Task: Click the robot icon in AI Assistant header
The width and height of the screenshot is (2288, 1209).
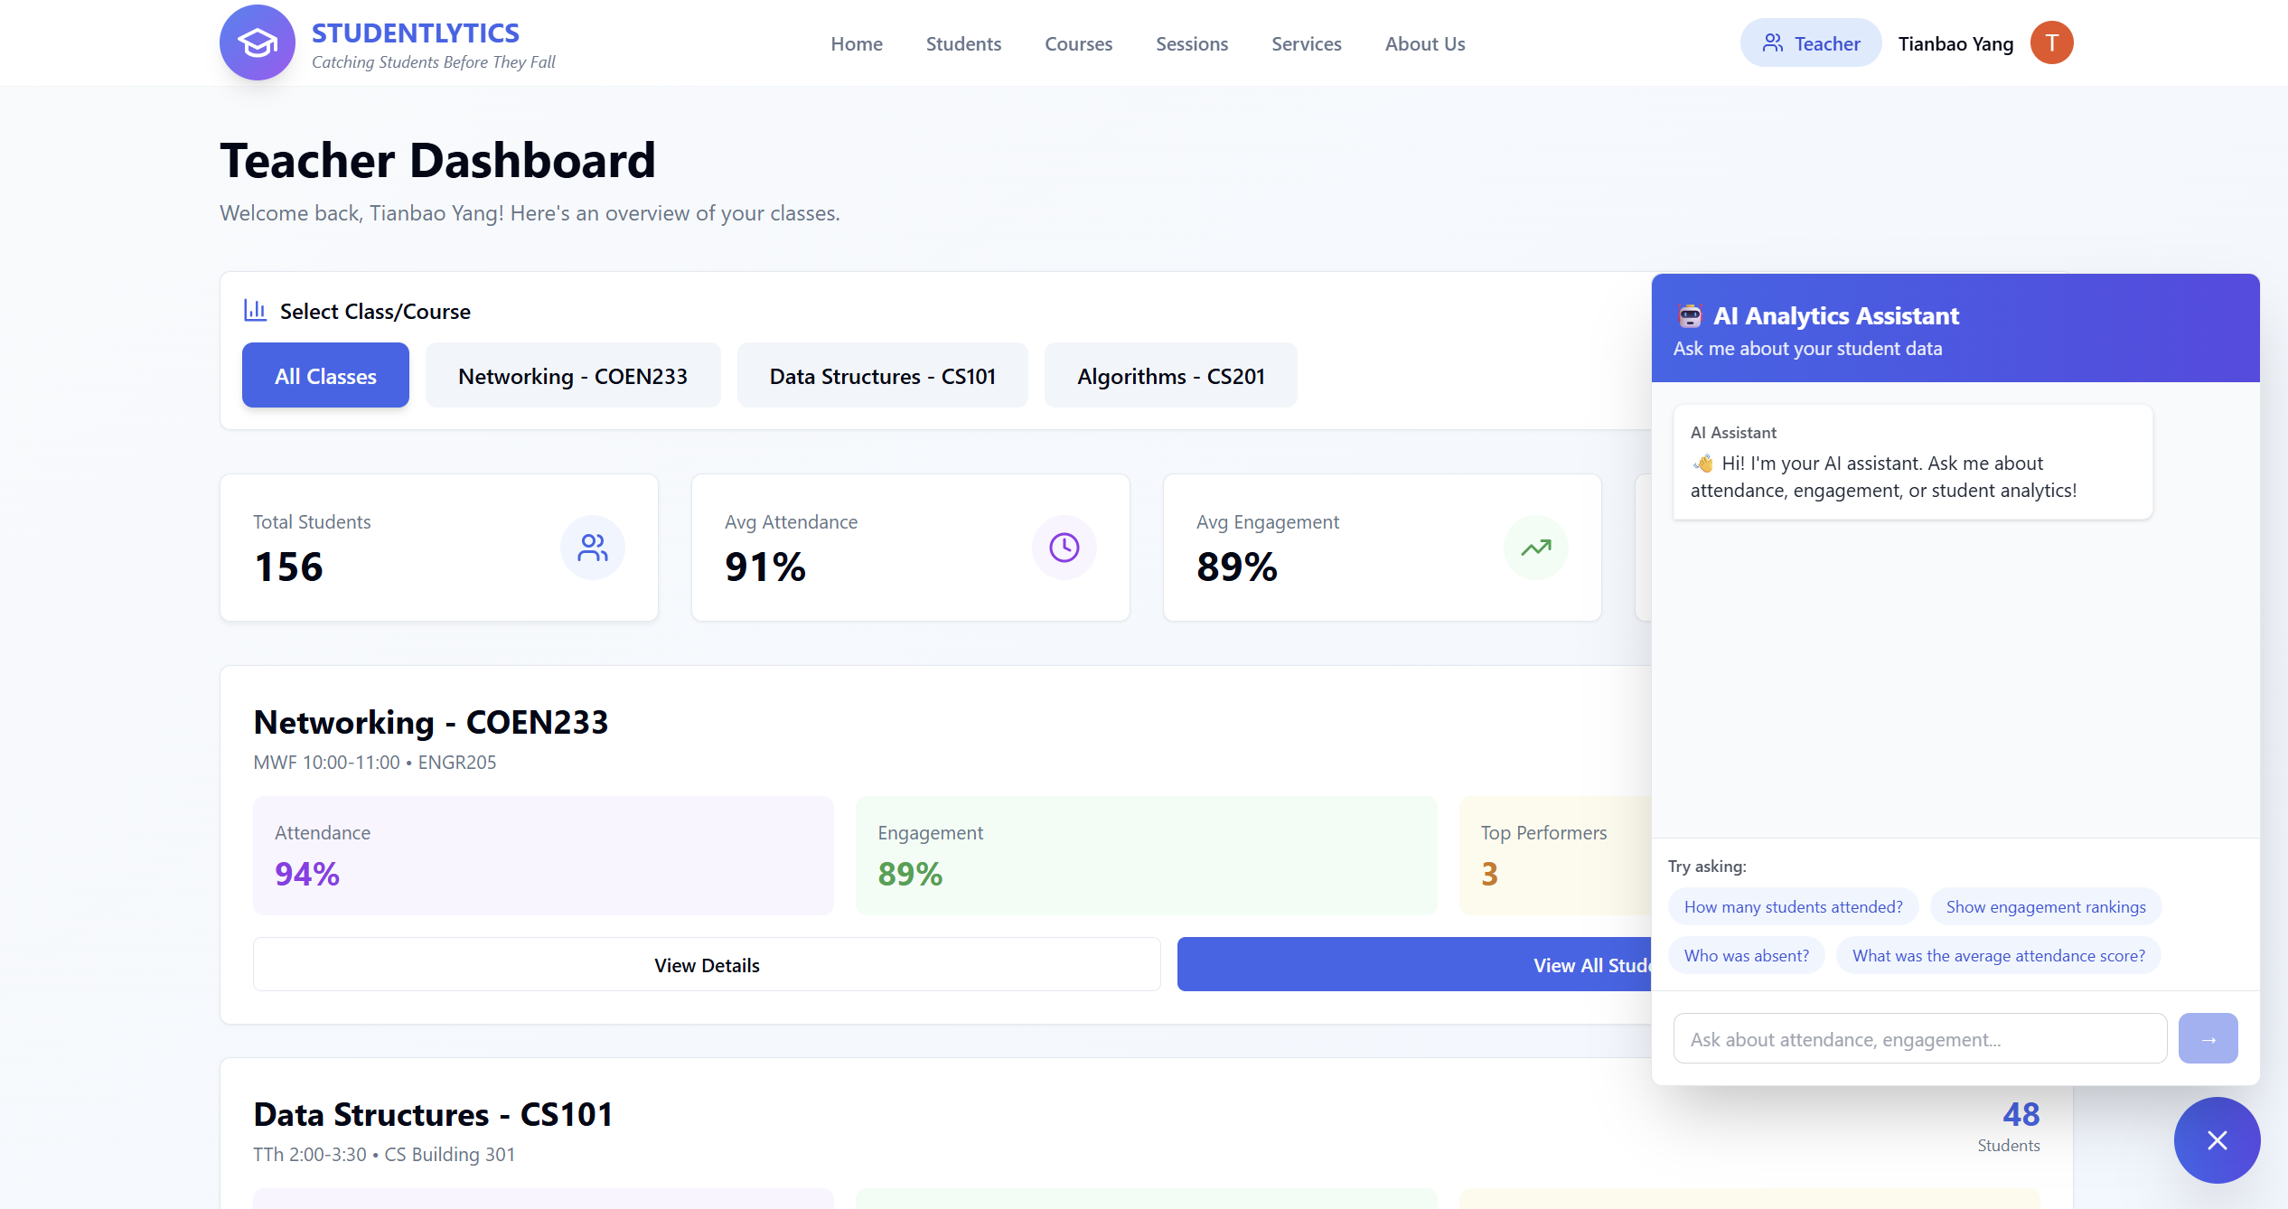Action: click(1690, 316)
